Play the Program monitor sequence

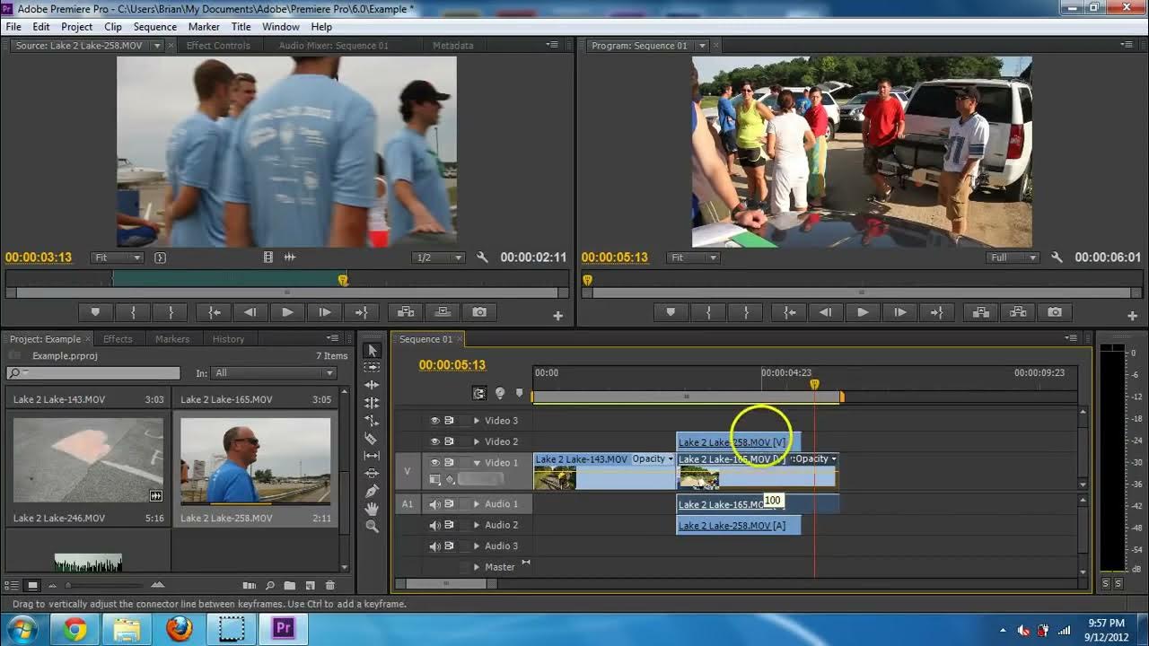click(862, 312)
